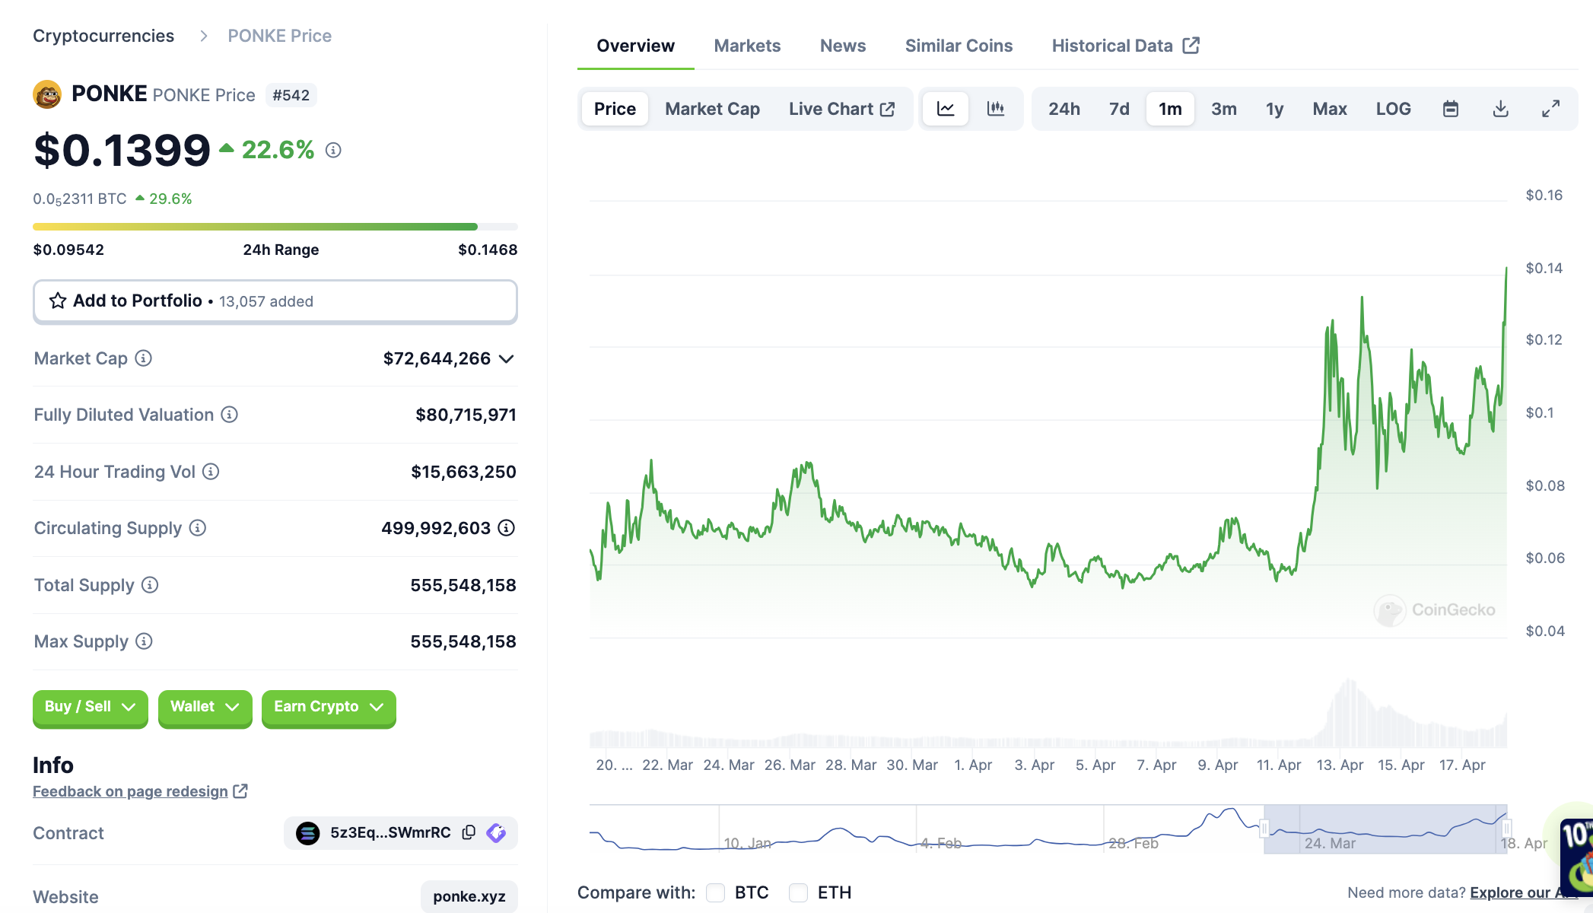Expand the Market Cap value chevron
The width and height of the screenshot is (1593, 913).
(x=507, y=359)
